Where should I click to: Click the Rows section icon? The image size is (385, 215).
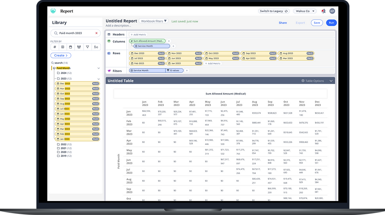coord(109,53)
